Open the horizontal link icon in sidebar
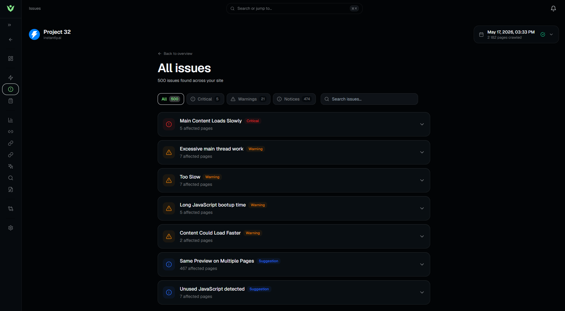This screenshot has height=311, width=565. (11, 132)
